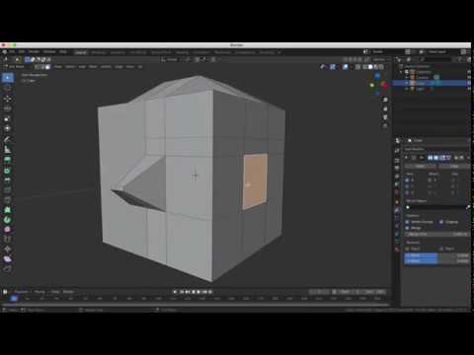Toggle Mirror modifier Z axis checkbox
The width and height of the screenshot is (474, 355).
(407, 192)
